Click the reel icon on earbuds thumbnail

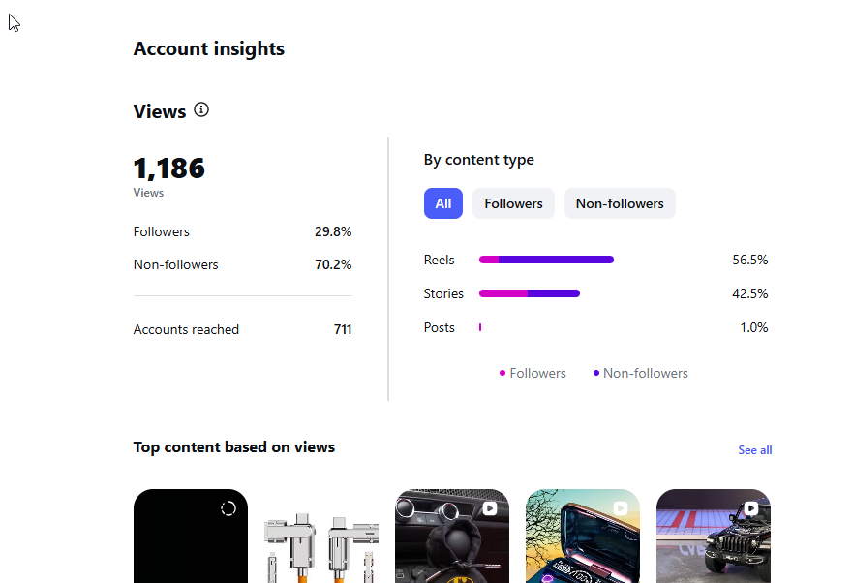click(x=621, y=508)
